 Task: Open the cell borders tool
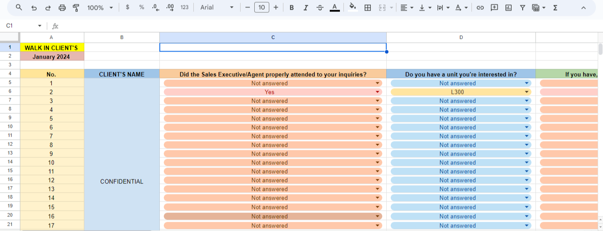pyautogui.click(x=367, y=7)
